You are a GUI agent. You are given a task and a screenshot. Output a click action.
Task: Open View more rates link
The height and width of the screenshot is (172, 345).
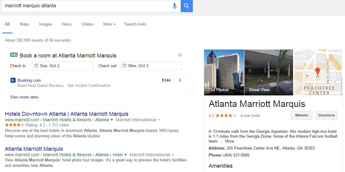(x=24, y=97)
